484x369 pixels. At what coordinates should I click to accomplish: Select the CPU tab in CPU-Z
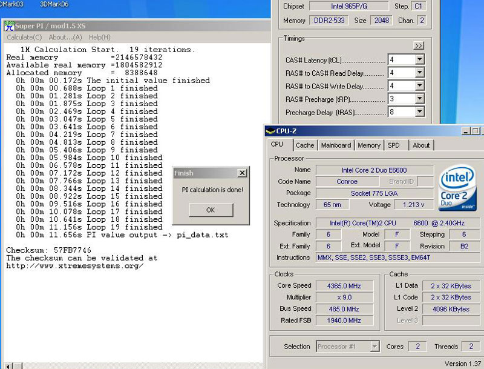click(x=277, y=144)
